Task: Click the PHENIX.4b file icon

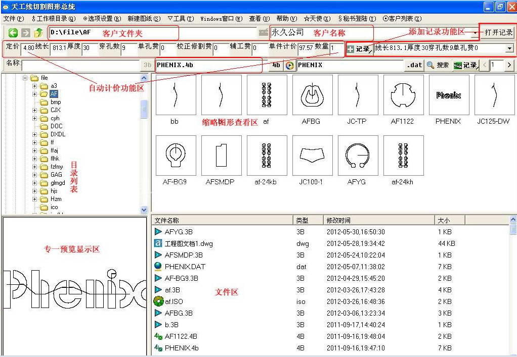Action: click(158, 347)
